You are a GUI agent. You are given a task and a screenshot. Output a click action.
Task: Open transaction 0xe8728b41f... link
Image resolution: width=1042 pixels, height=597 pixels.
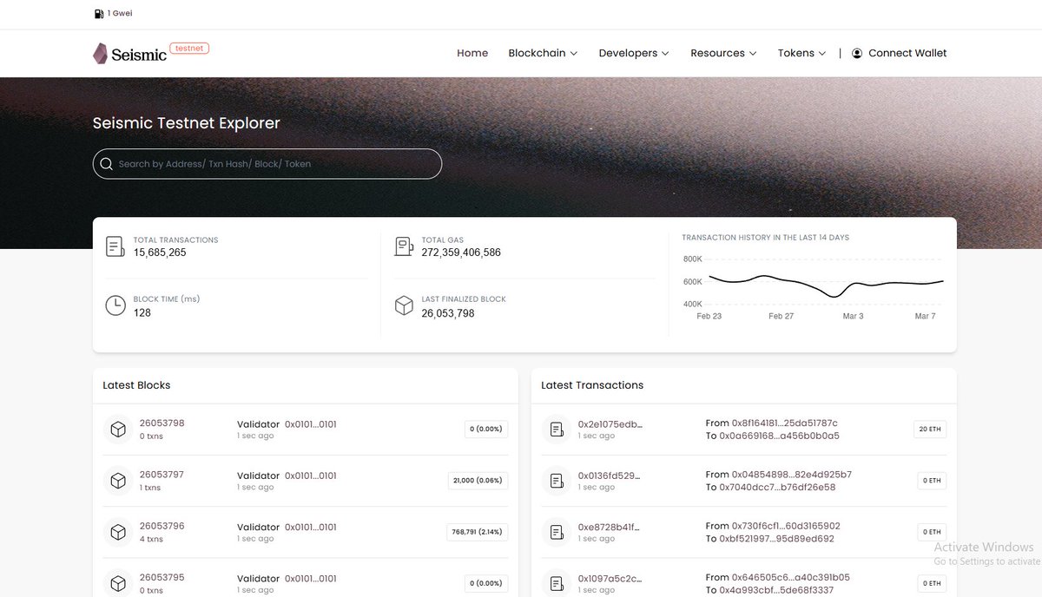click(x=610, y=527)
